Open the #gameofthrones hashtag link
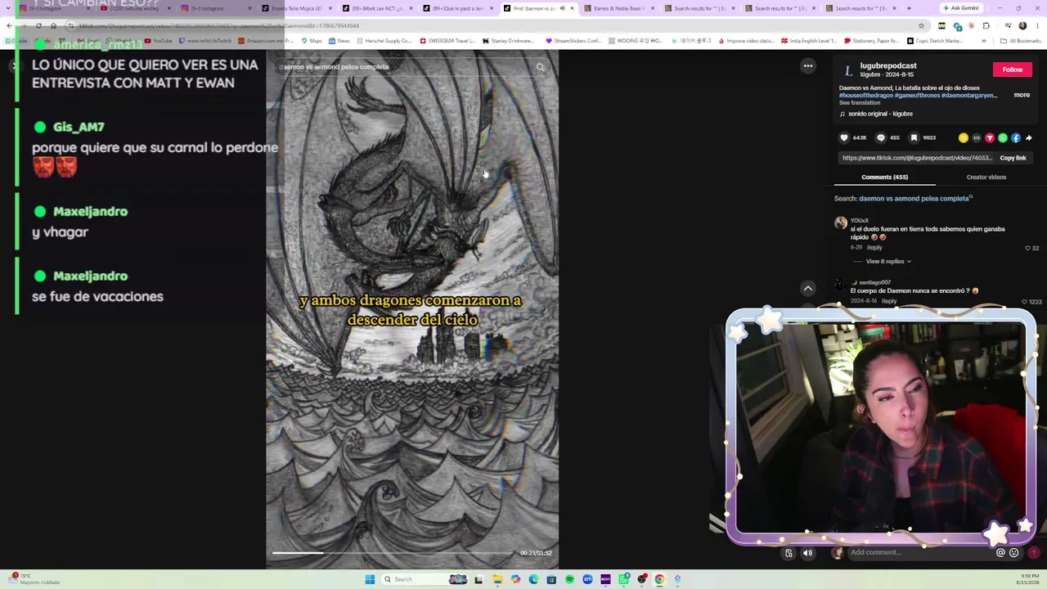This screenshot has height=589, width=1047. click(917, 96)
